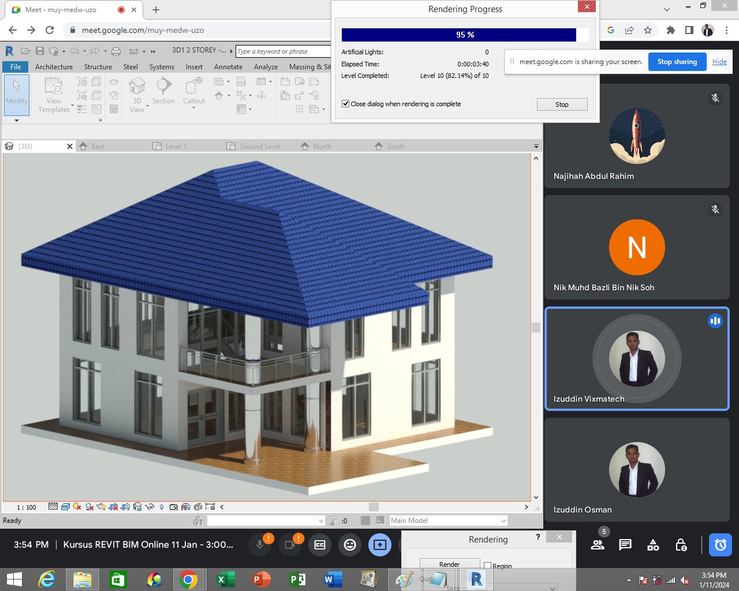Open Meet host controls lock icon

(x=681, y=545)
